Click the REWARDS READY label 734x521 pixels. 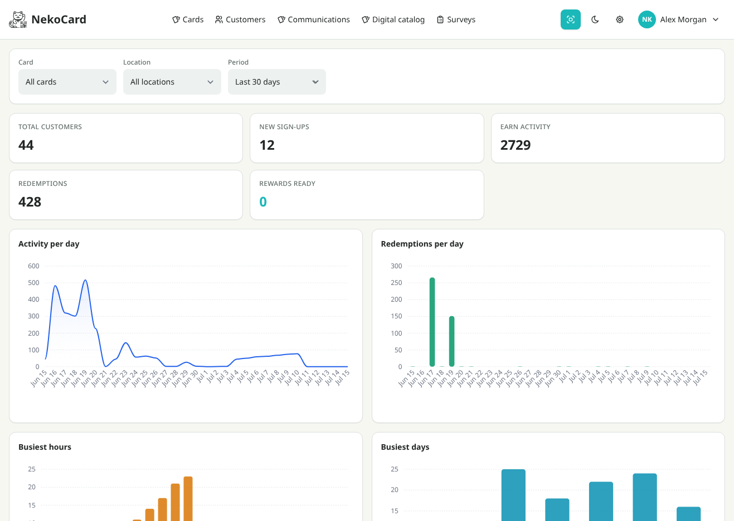tap(288, 184)
